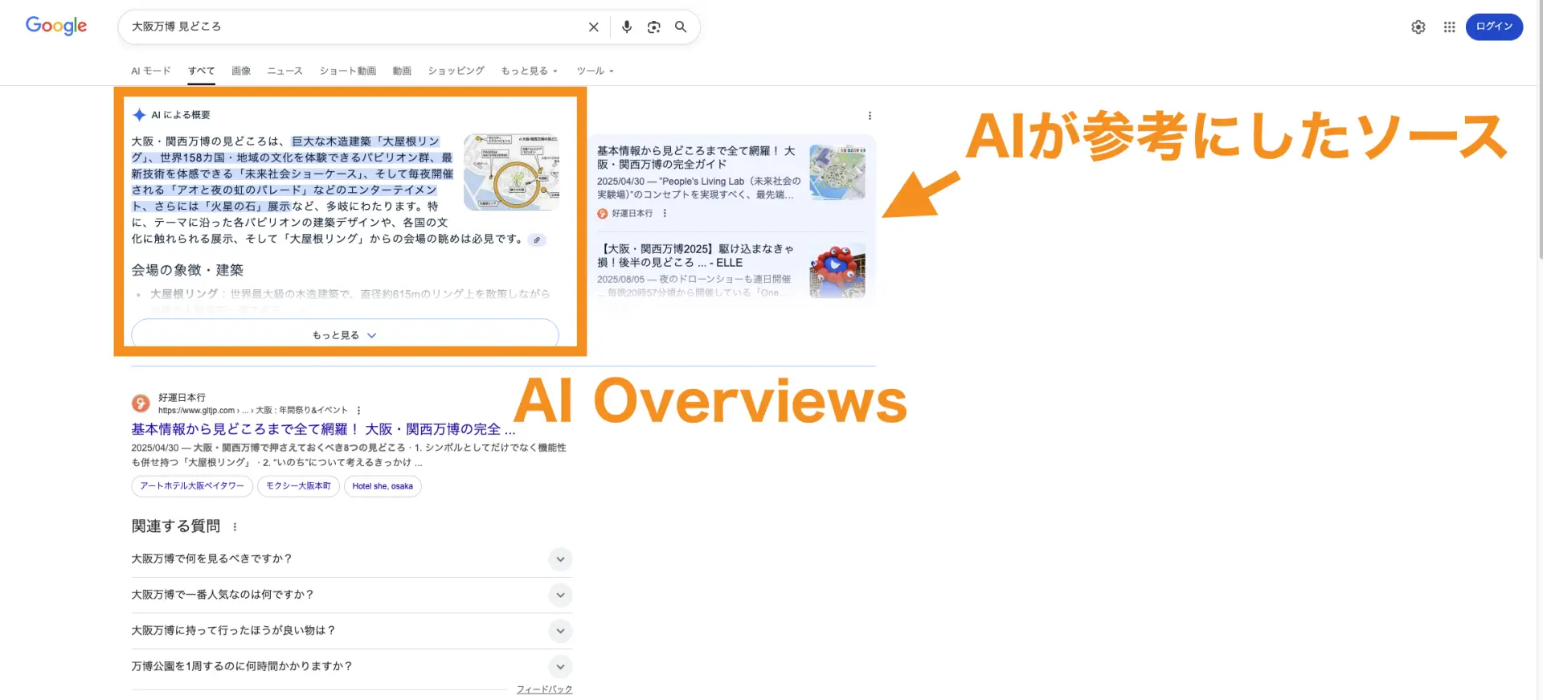Click the AI overview sparkle icon
This screenshot has width=1543, height=700.
[x=139, y=115]
